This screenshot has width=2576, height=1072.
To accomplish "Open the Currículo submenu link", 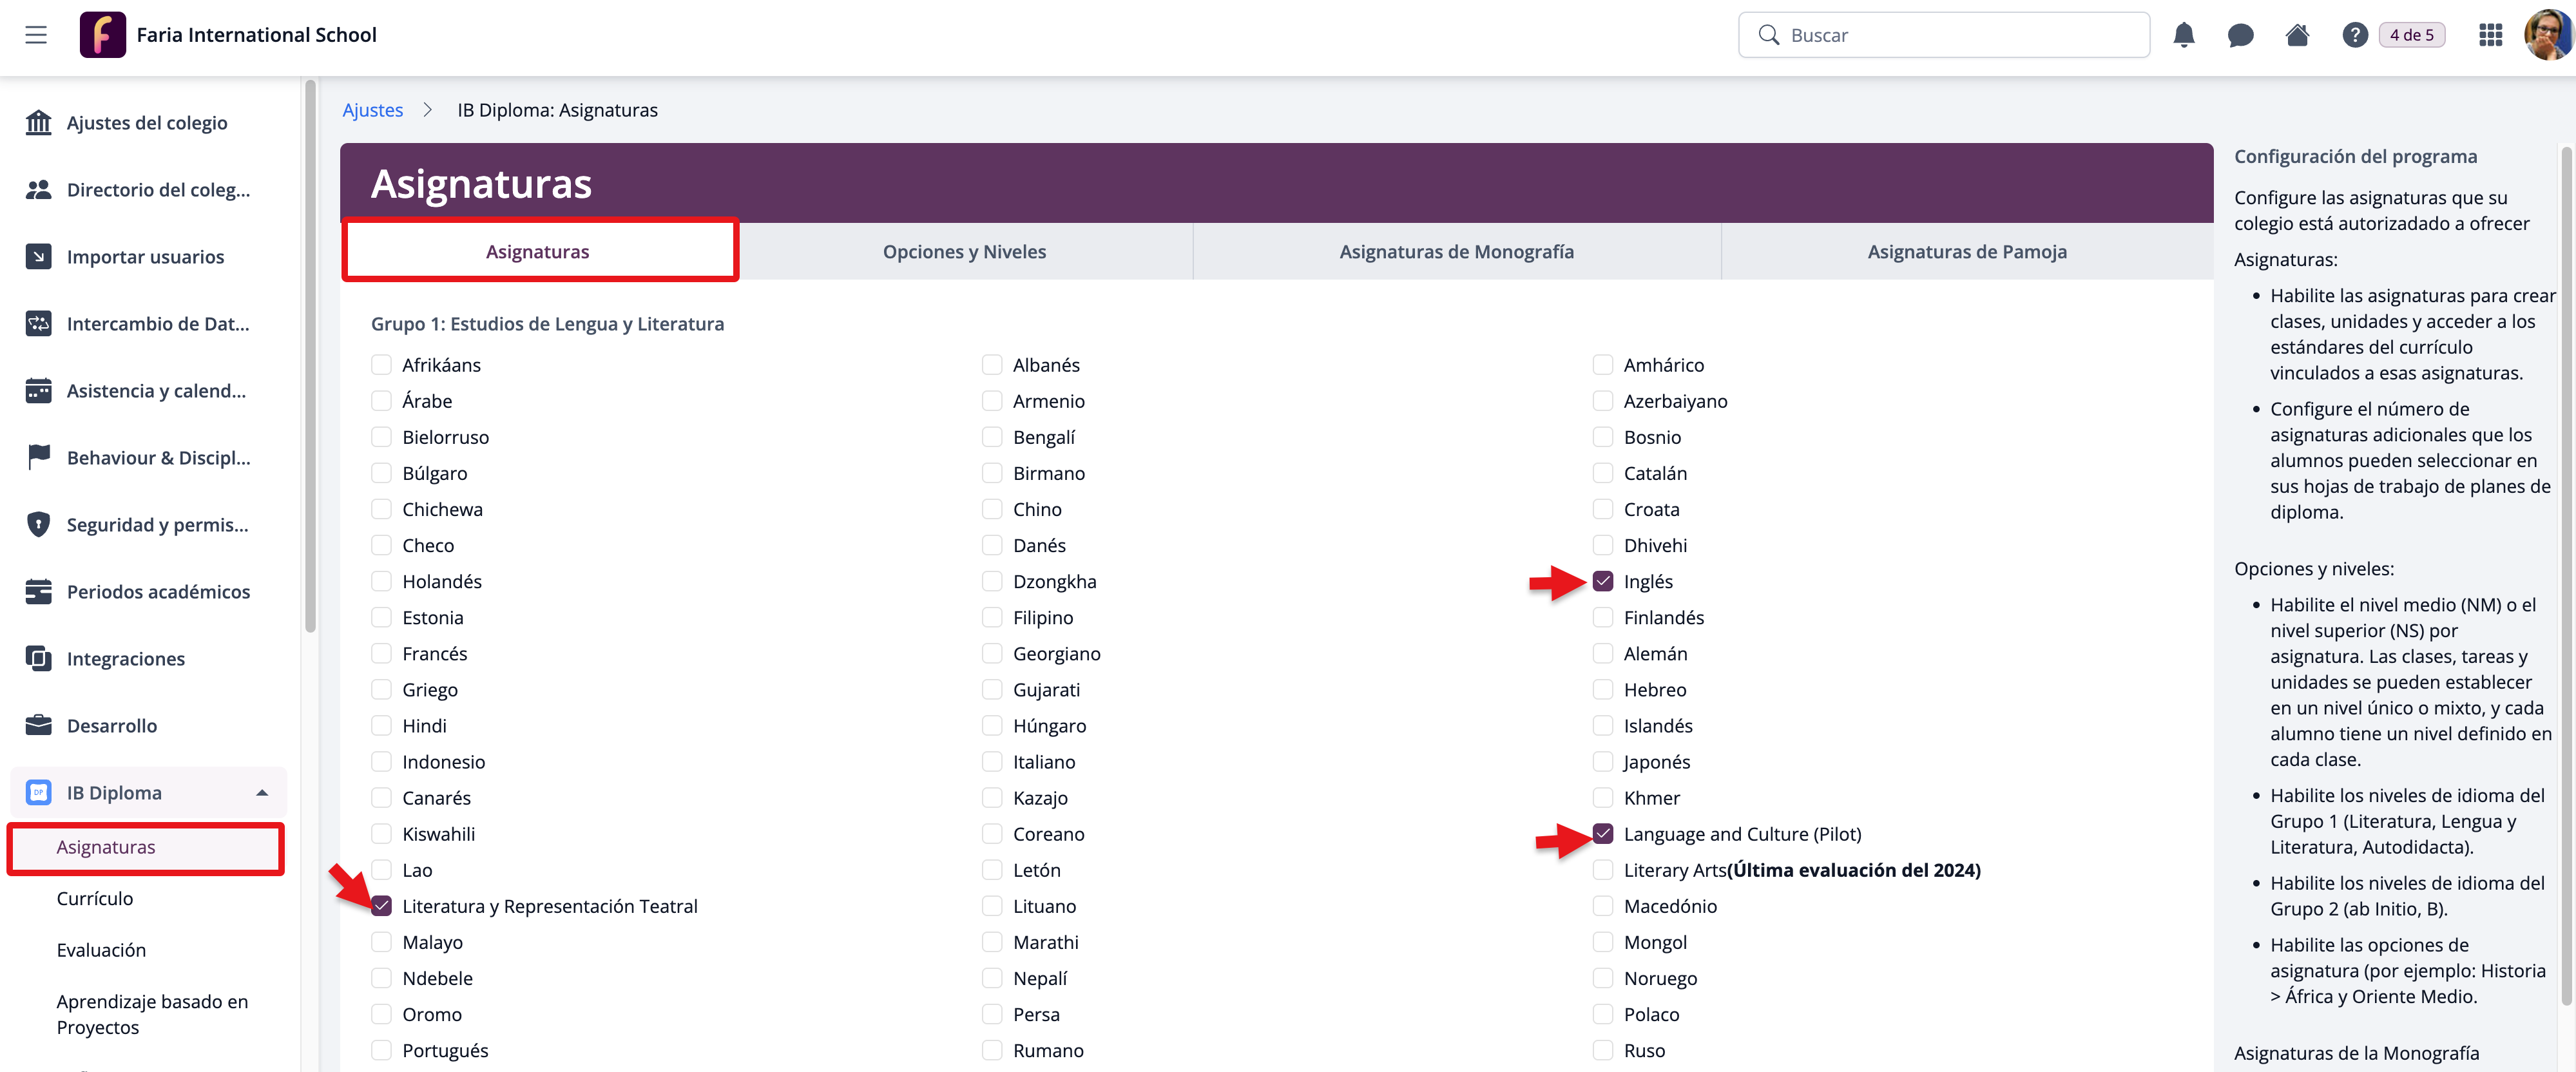I will point(95,898).
